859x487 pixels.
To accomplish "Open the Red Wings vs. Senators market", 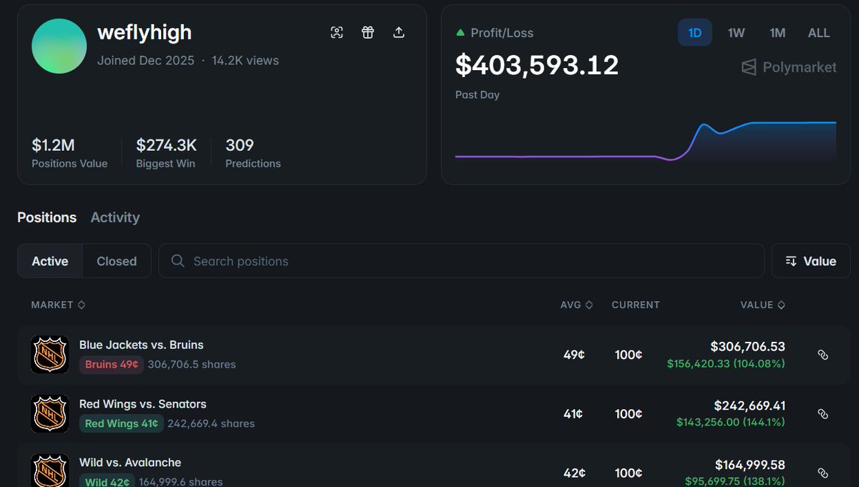I will [x=142, y=404].
